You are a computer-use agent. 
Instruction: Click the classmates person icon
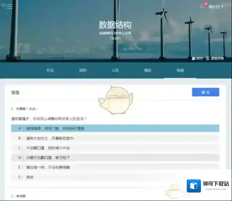point(193,58)
